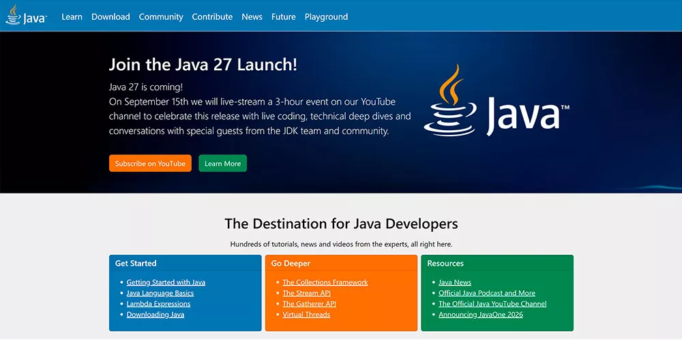Open Java Language Basics link
This screenshot has width=682, height=340.
click(160, 293)
